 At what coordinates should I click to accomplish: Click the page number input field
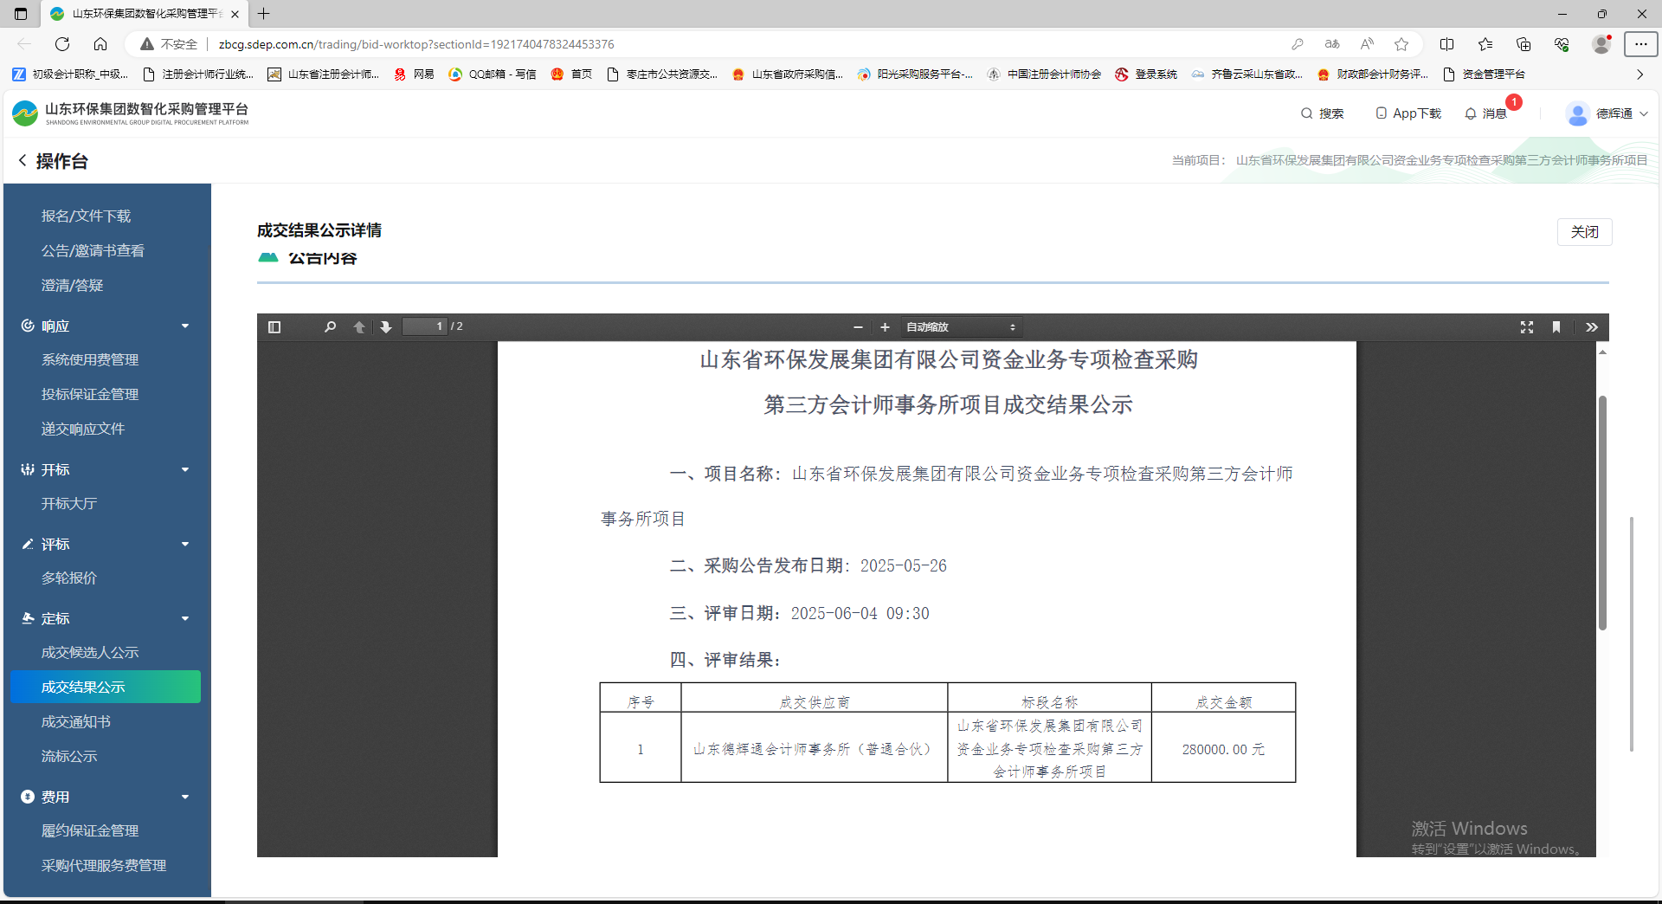tap(423, 326)
